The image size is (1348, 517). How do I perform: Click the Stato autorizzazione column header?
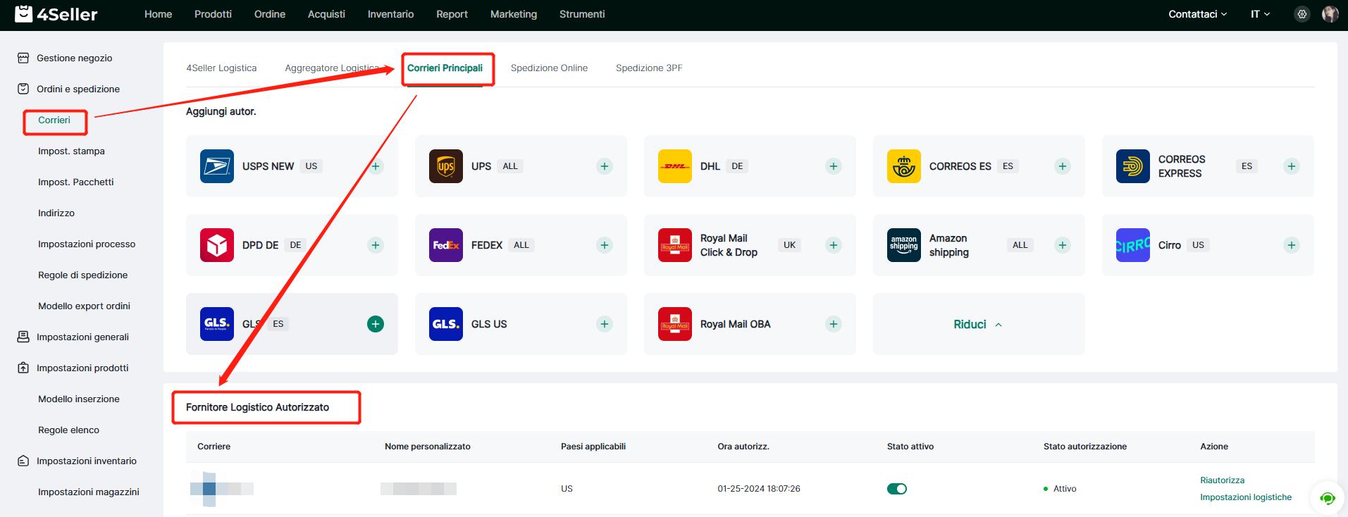1085,447
